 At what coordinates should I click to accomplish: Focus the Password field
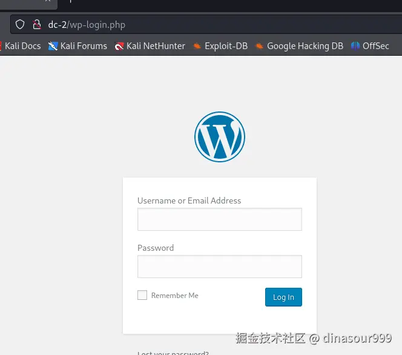pyautogui.click(x=220, y=267)
